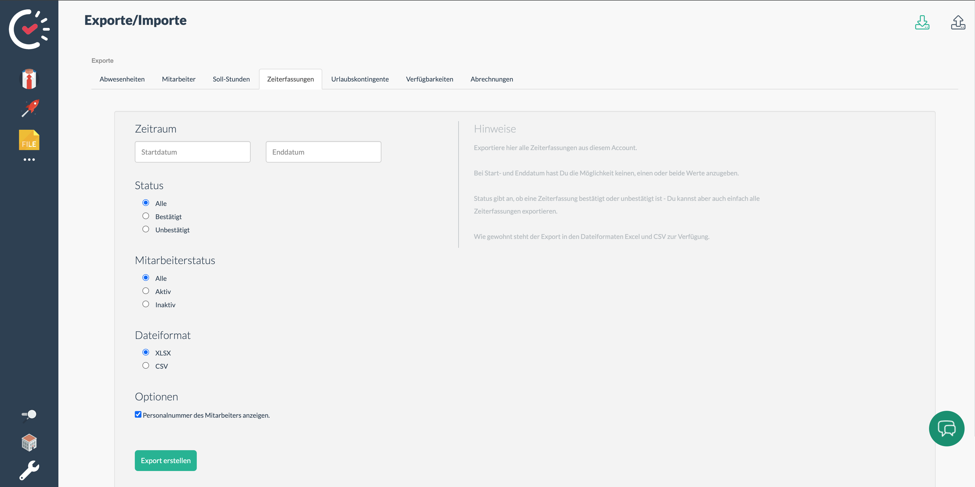Viewport: 975px width, 487px height.
Task: Click the upload import icon top right
Action: (957, 23)
